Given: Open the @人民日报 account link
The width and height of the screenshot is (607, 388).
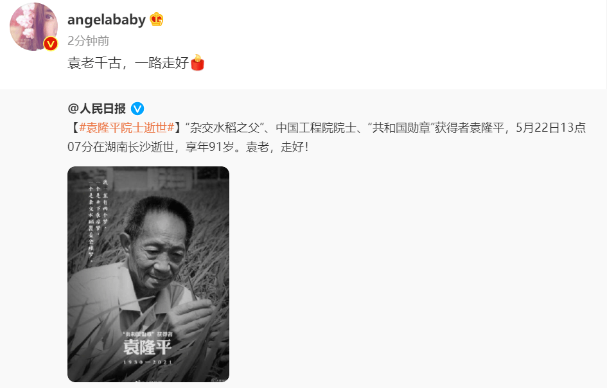Looking at the screenshot, I should click(96, 109).
